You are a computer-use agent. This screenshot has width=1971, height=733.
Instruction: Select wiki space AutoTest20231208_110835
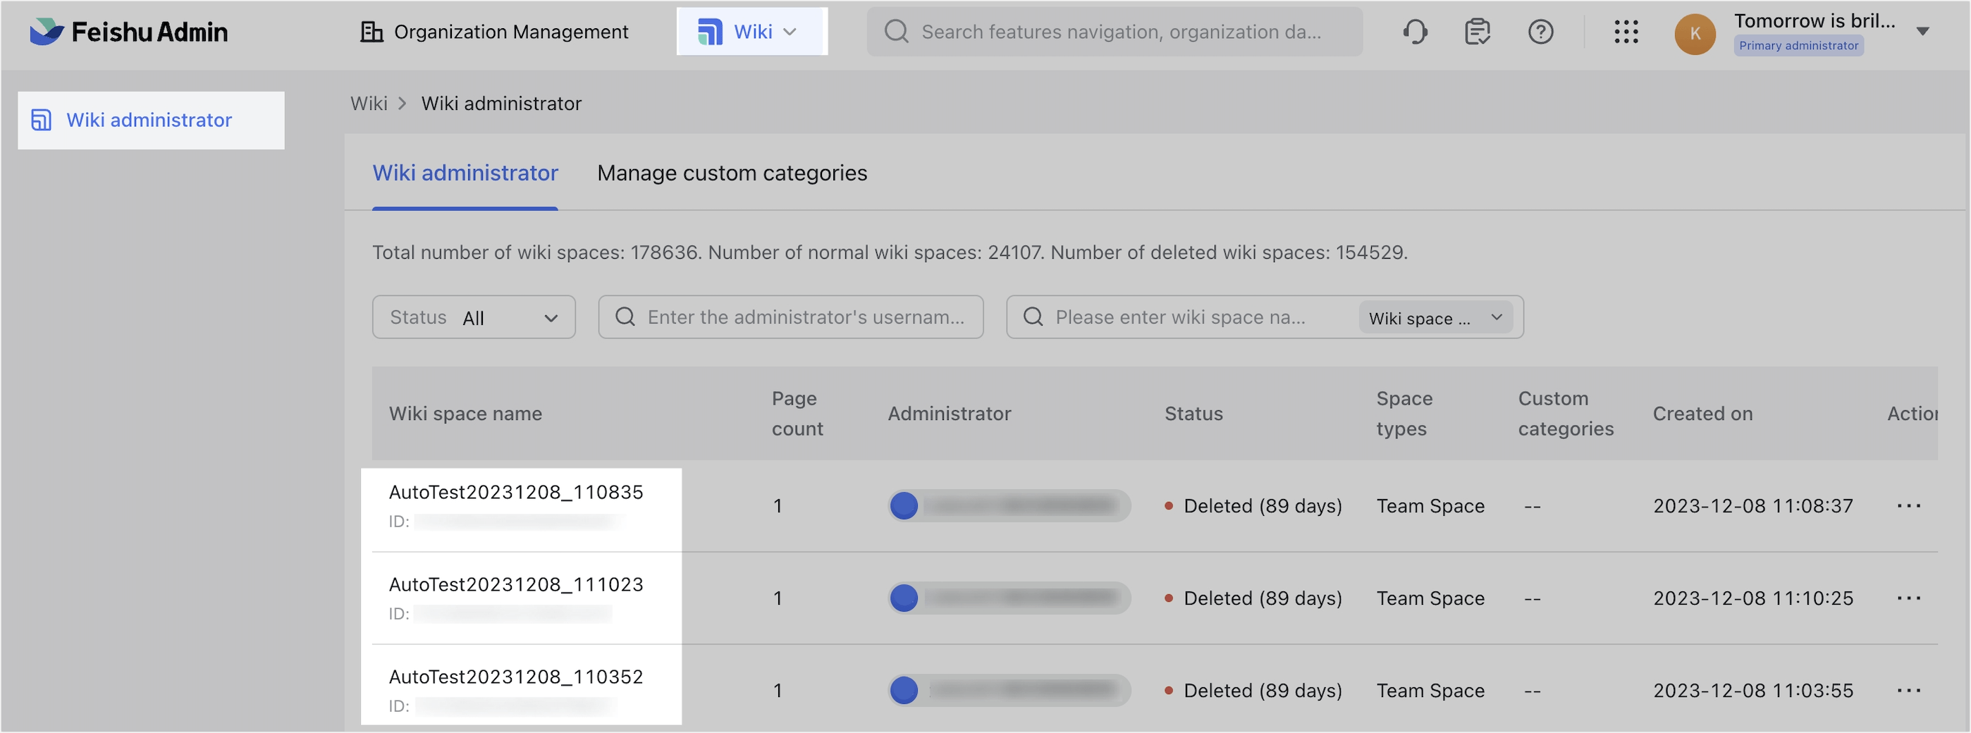(516, 492)
